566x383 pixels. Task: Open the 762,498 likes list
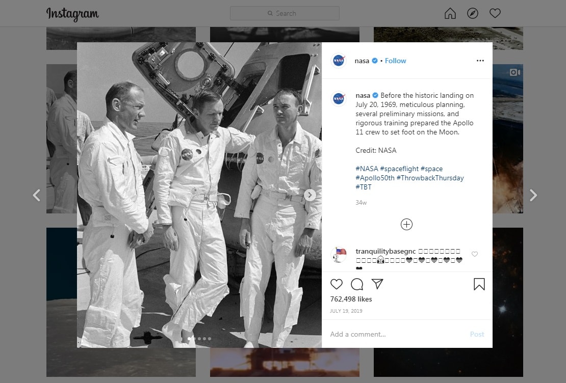click(x=351, y=299)
